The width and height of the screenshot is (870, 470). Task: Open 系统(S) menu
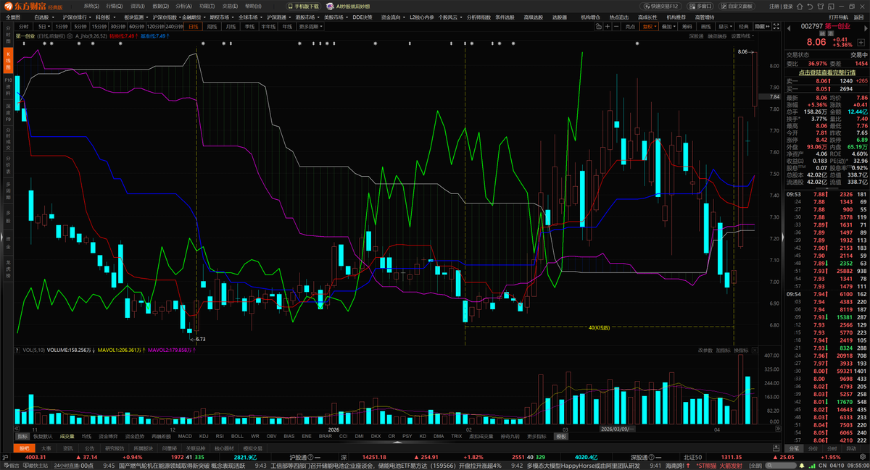[91, 6]
